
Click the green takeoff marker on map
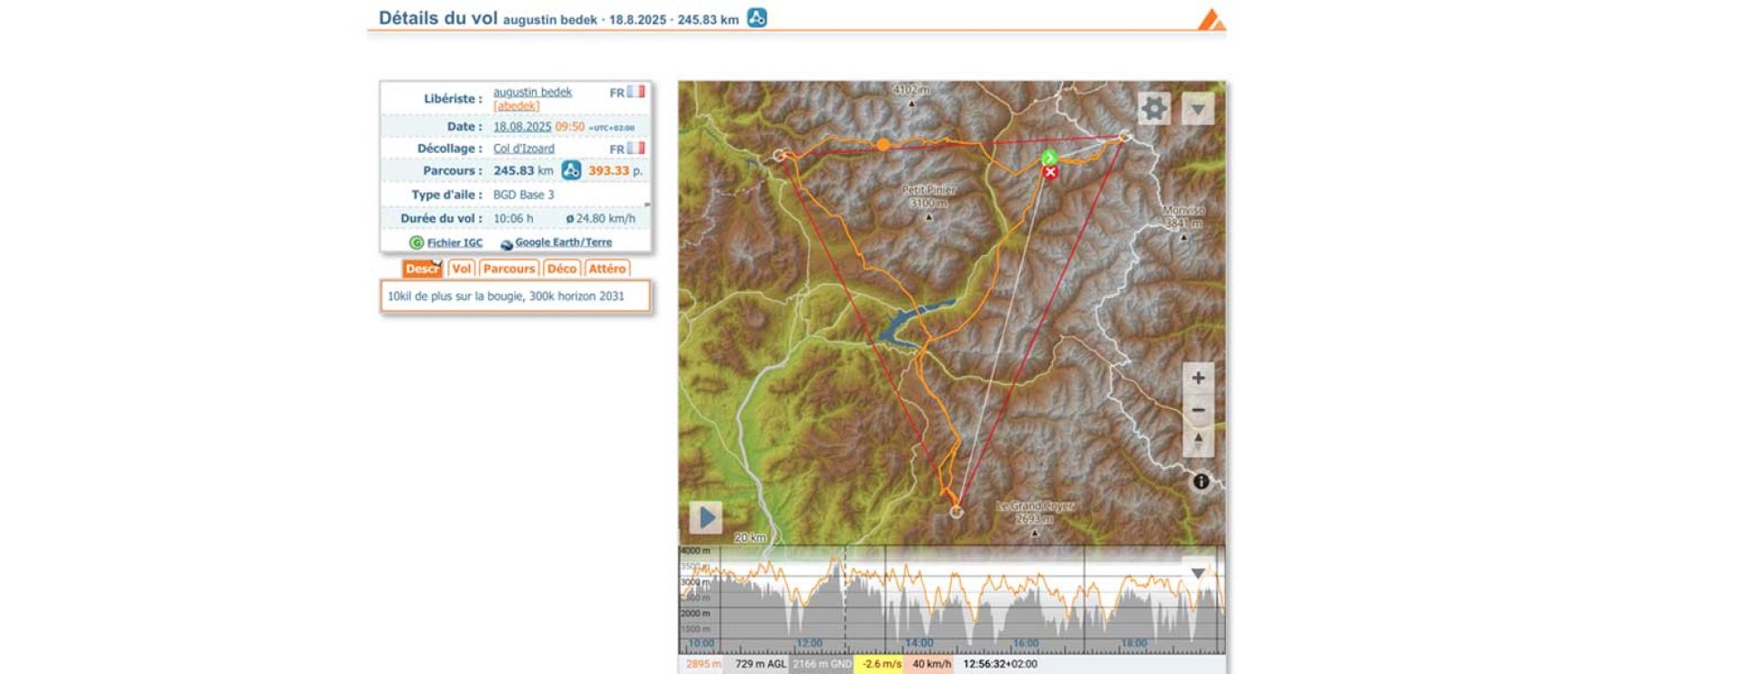pyautogui.click(x=1049, y=158)
